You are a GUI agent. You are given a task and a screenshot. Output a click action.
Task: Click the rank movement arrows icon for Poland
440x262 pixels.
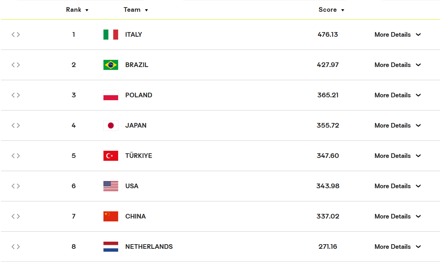coord(16,95)
